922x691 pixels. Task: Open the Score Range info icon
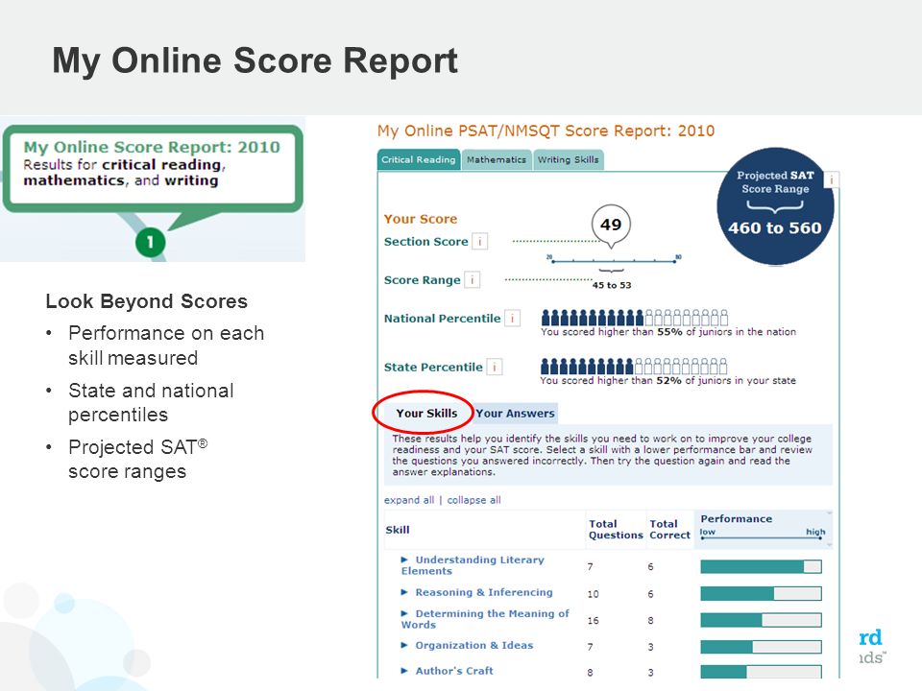pyautogui.click(x=473, y=279)
